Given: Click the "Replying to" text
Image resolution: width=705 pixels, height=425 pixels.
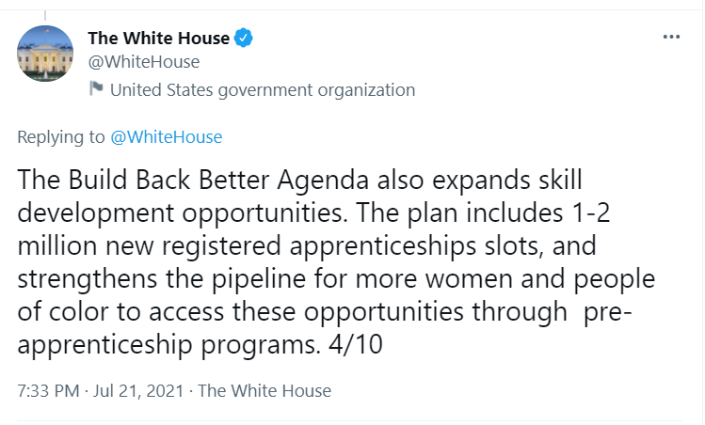Looking at the screenshot, I should click(x=60, y=137).
